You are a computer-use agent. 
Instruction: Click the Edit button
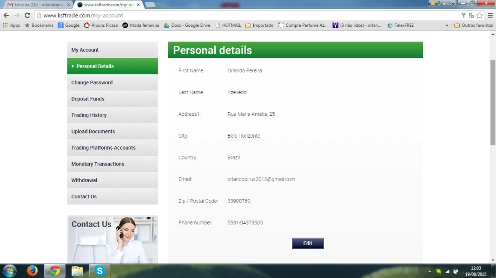click(x=307, y=243)
